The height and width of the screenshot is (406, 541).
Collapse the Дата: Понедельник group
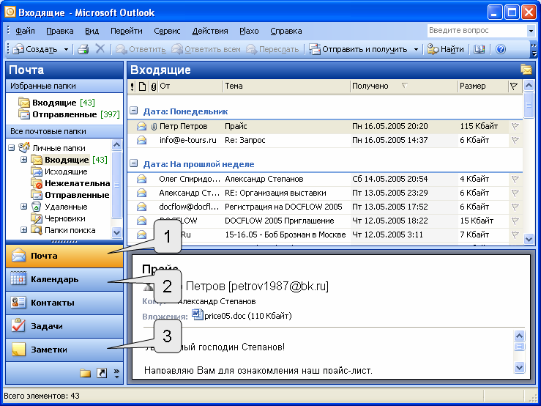pyautogui.click(x=133, y=111)
